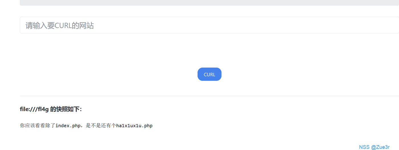This screenshot has height=150, width=399.
Task: Click the 你应该看看除了 text
Action: point(37,126)
